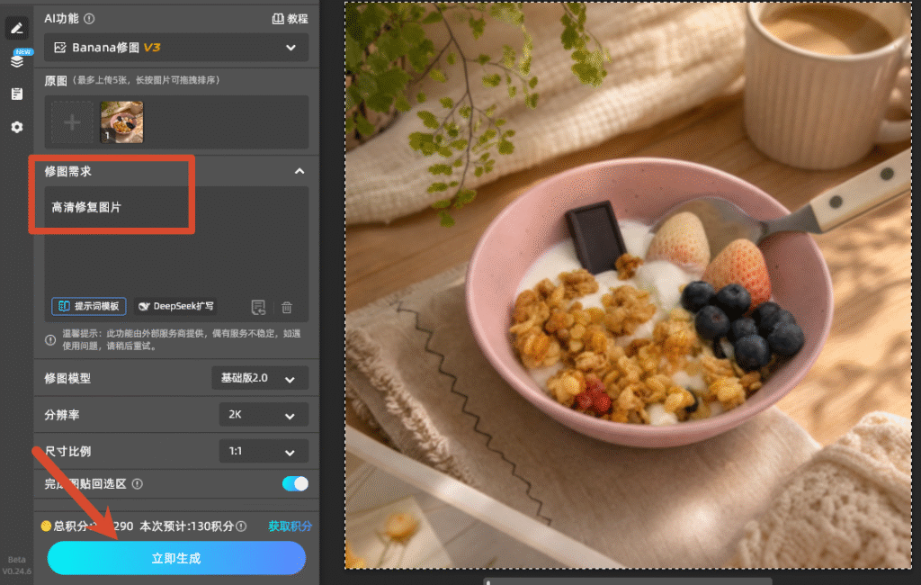The height and width of the screenshot is (585, 921).
Task: Click the info icon beside AI功能
Action: point(89,19)
